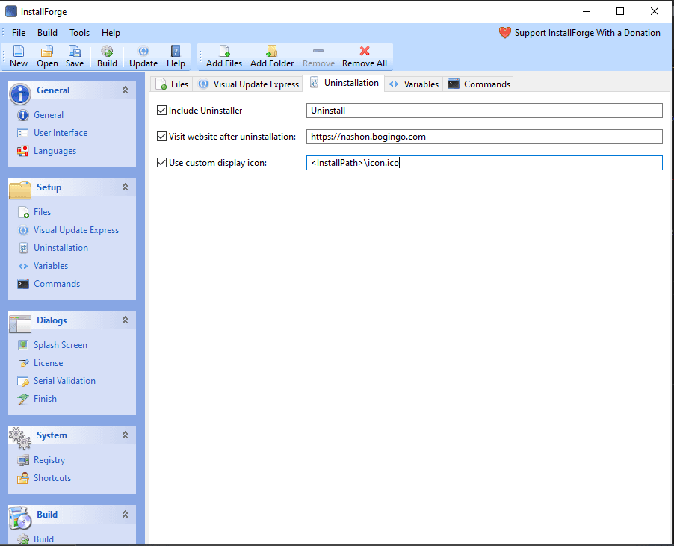The width and height of the screenshot is (674, 546).
Task: Remove all files with the Remove All icon
Action: (364, 56)
